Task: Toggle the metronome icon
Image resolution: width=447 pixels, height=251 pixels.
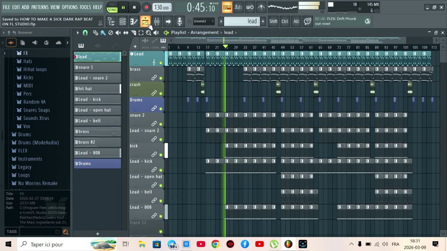Action: click(x=261, y=7)
